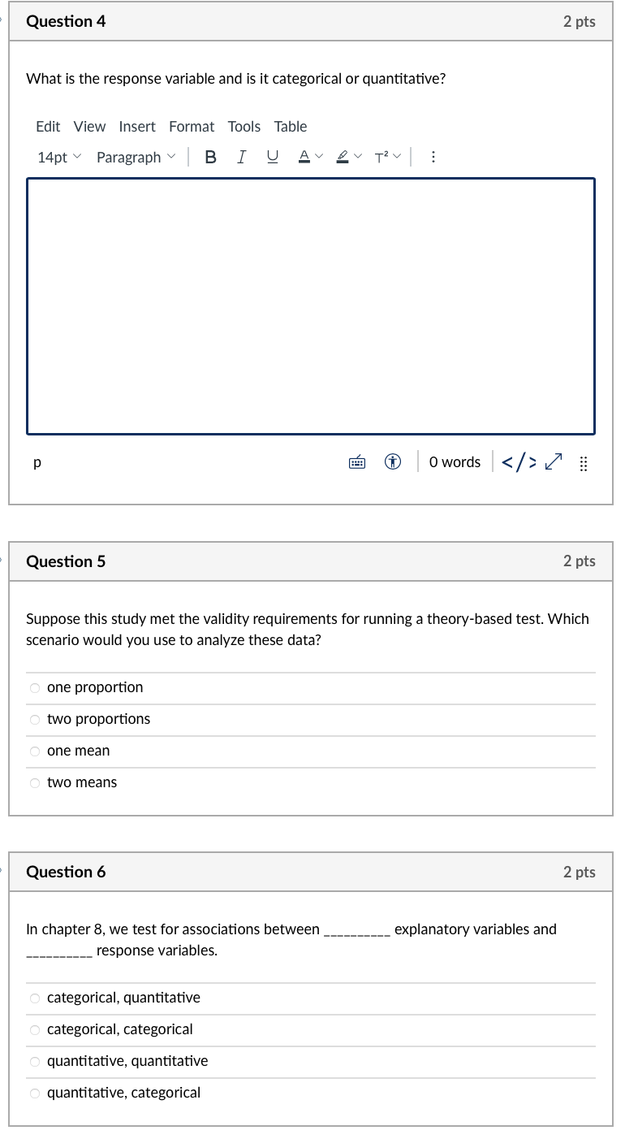
Task: Toggle bold formatting in the editor
Action: click(x=210, y=157)
